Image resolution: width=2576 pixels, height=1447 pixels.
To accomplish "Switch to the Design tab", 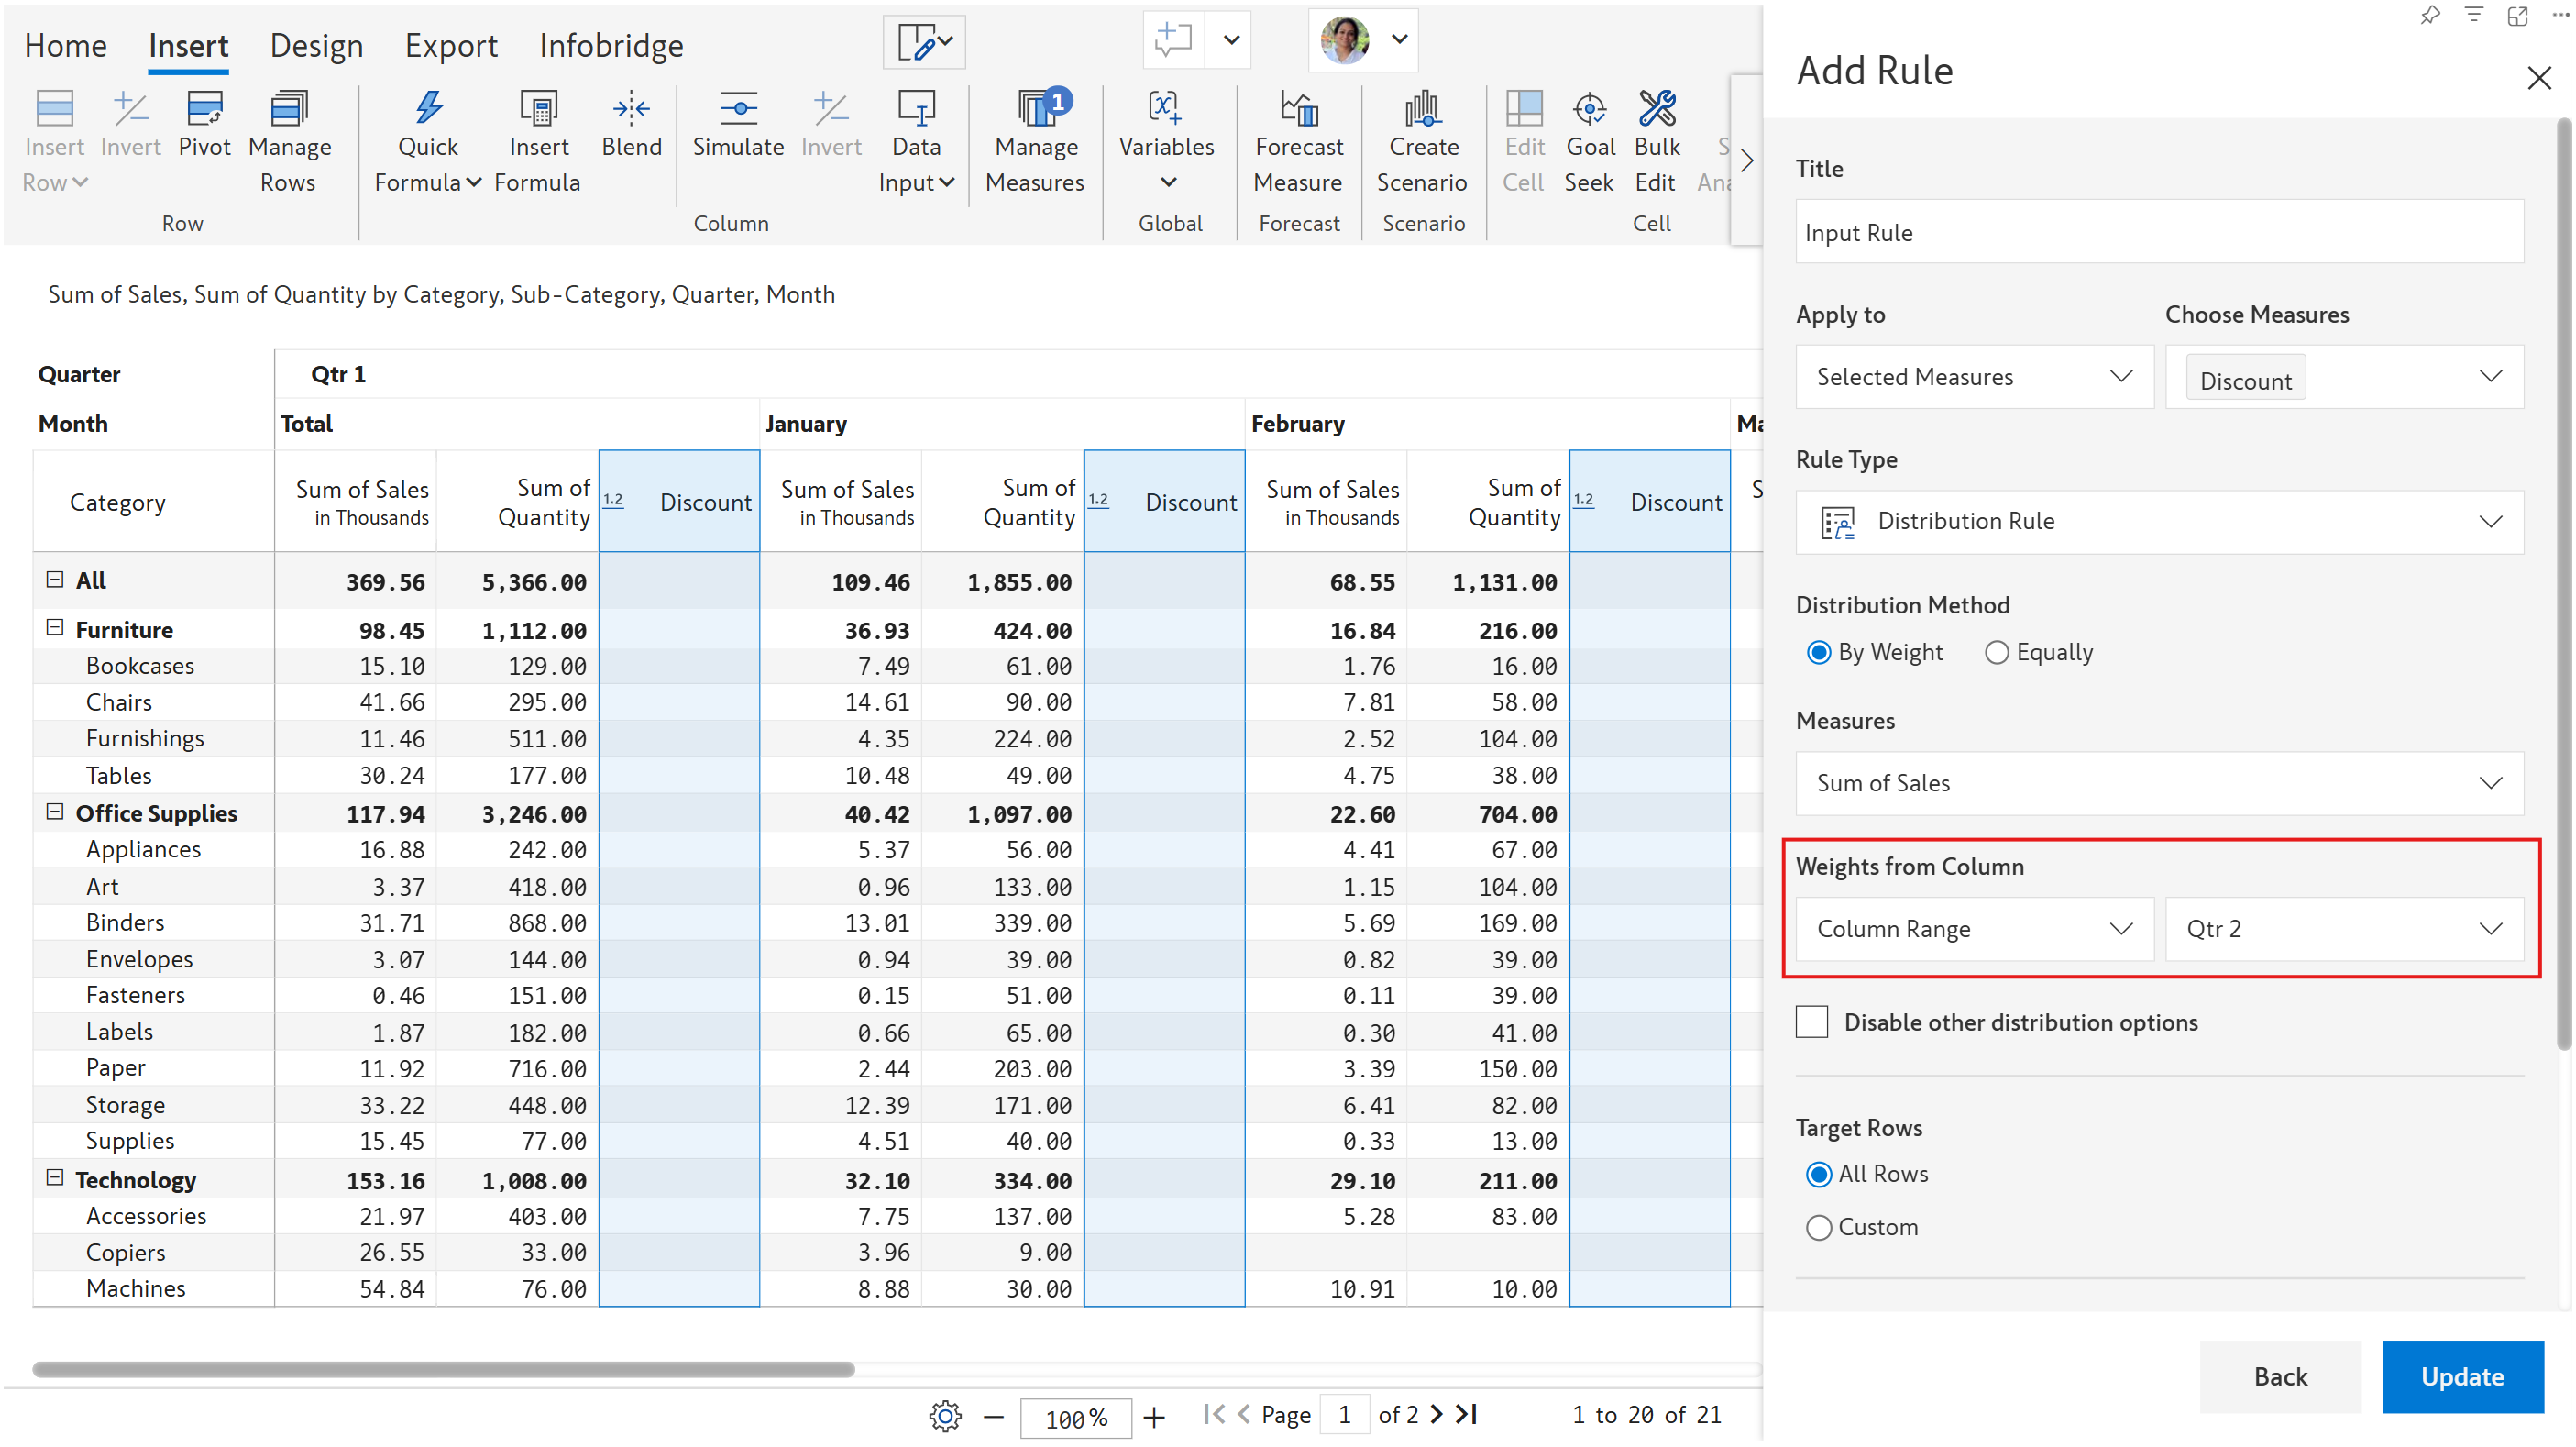I will pos(316,46).
